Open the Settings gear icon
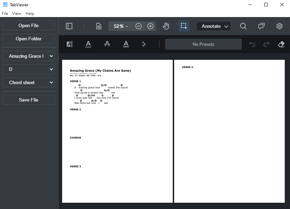This screenshot has width=290, height=209. point(280,26)
